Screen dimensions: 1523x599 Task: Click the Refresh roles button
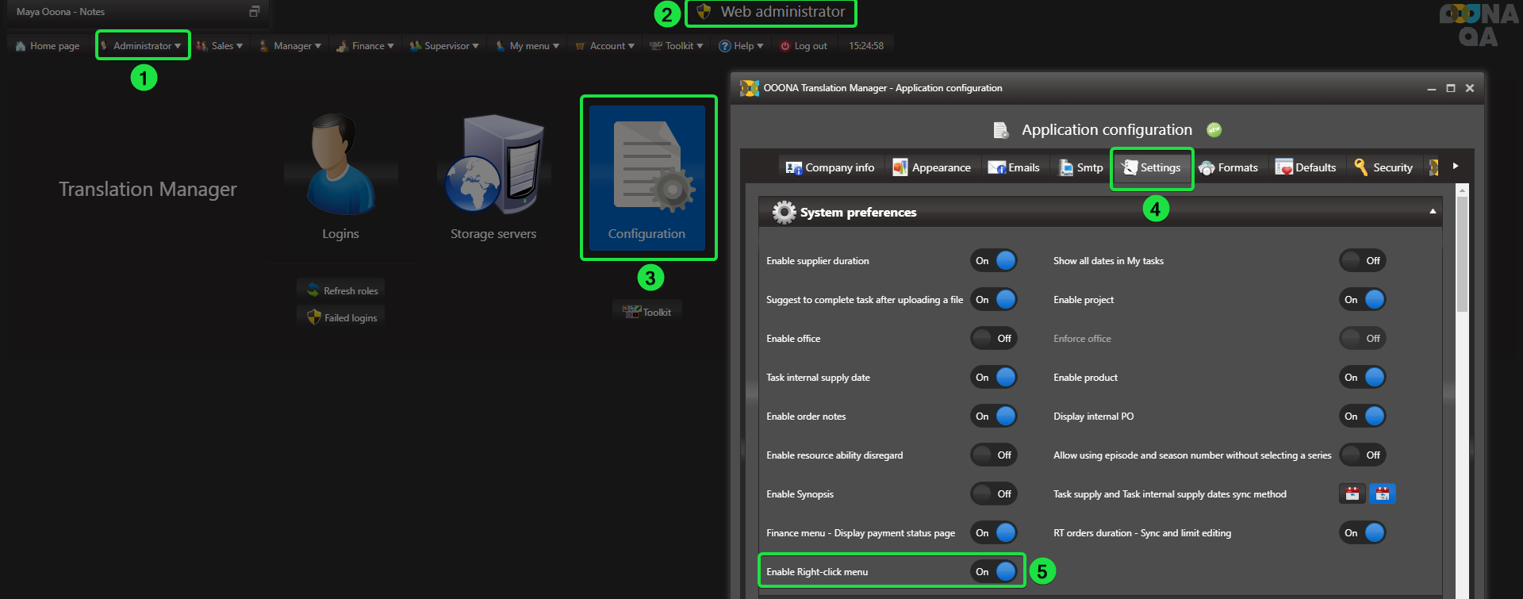click(x=342, y=291)
